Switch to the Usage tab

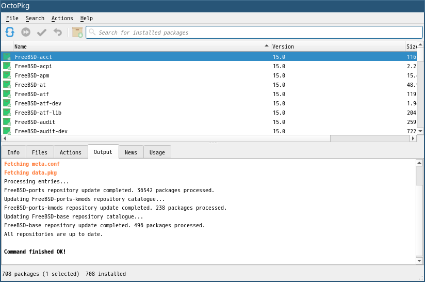point(157,152)
